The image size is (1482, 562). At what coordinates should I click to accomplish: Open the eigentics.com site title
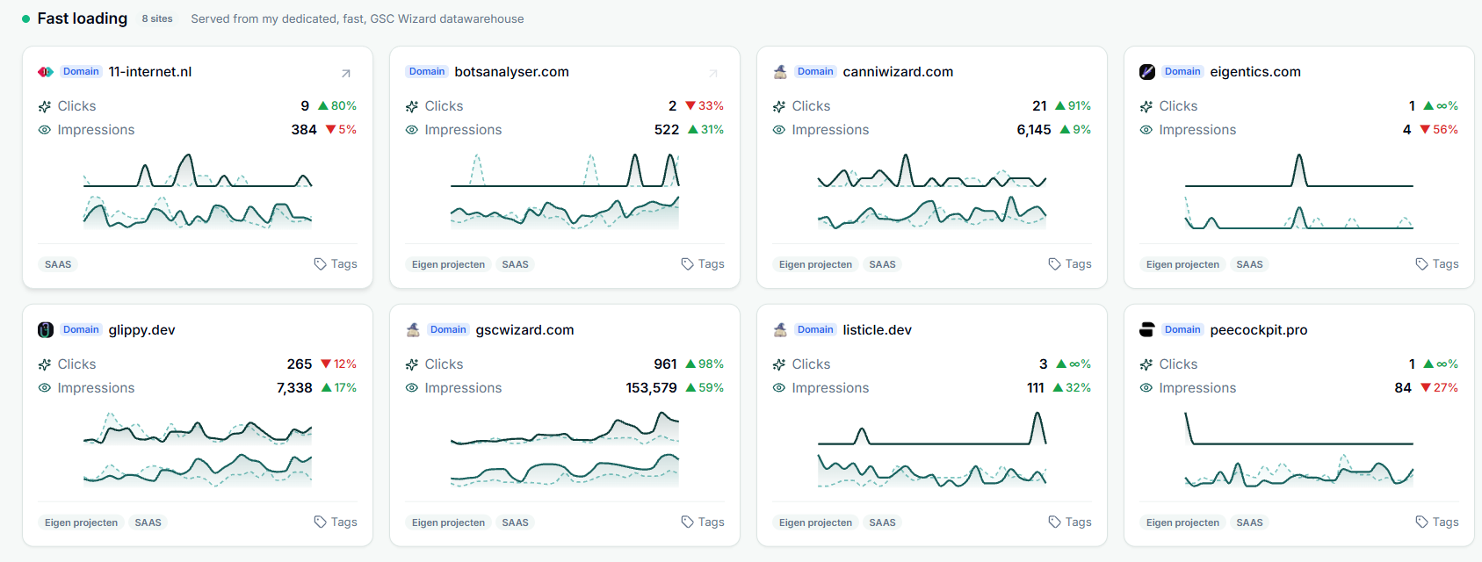tap(1255, 72)
